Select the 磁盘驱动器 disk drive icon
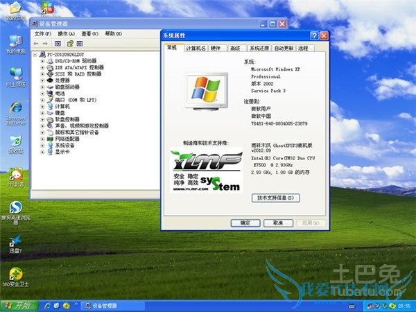This screenshot has width=416, height=312. (x=50, y=87)
